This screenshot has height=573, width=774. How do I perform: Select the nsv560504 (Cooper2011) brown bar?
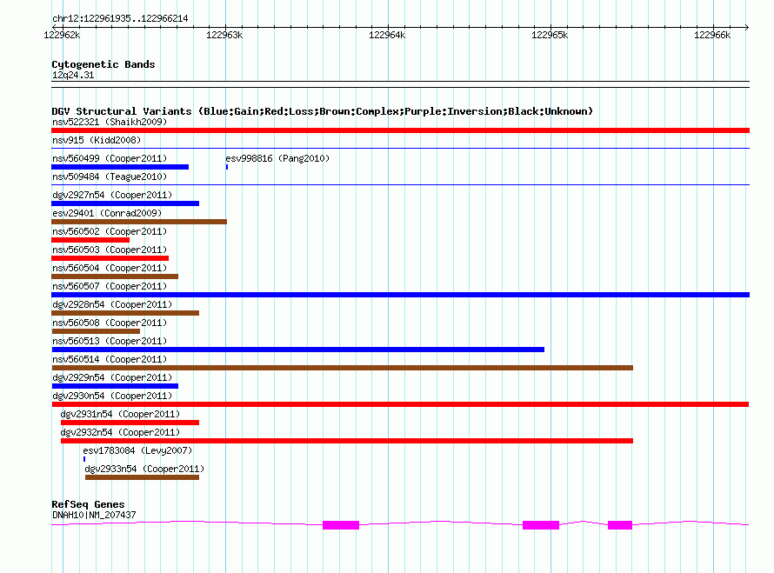click(115, 277)
